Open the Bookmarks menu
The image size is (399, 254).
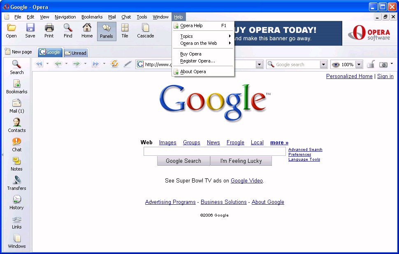92,17
